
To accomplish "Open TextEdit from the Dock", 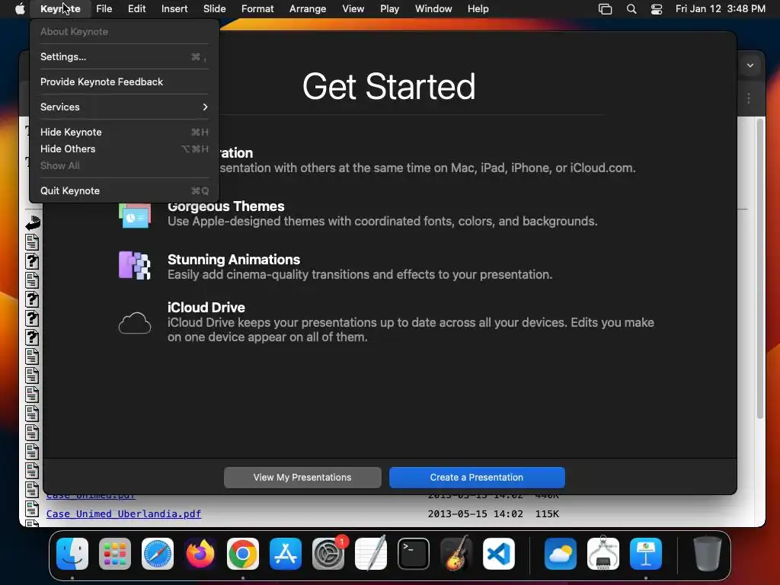I will (371, 554).
